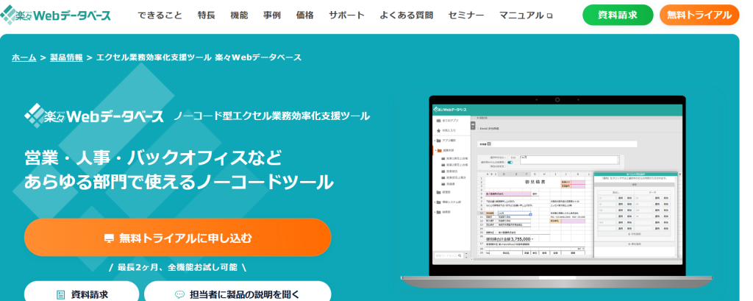Open the 価格 menu item

pos(305,15)
